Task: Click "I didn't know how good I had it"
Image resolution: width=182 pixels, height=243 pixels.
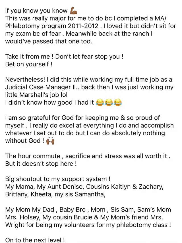Action: point(49,102)
